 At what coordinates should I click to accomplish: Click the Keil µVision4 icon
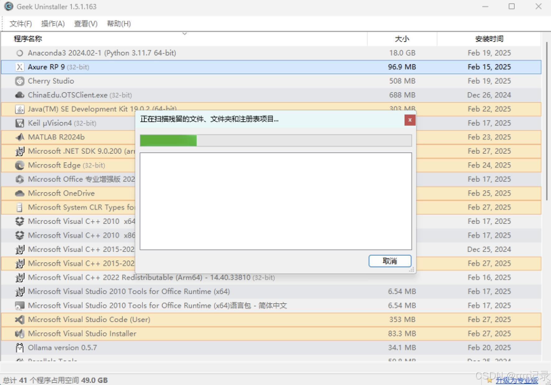pos(20,123)
